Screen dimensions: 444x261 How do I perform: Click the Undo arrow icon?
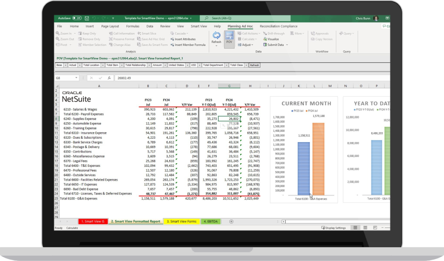click(x=94, y=18)
